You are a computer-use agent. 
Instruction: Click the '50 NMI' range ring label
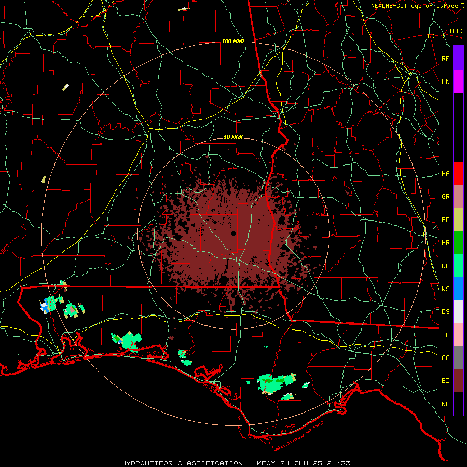tap(233, 138)
